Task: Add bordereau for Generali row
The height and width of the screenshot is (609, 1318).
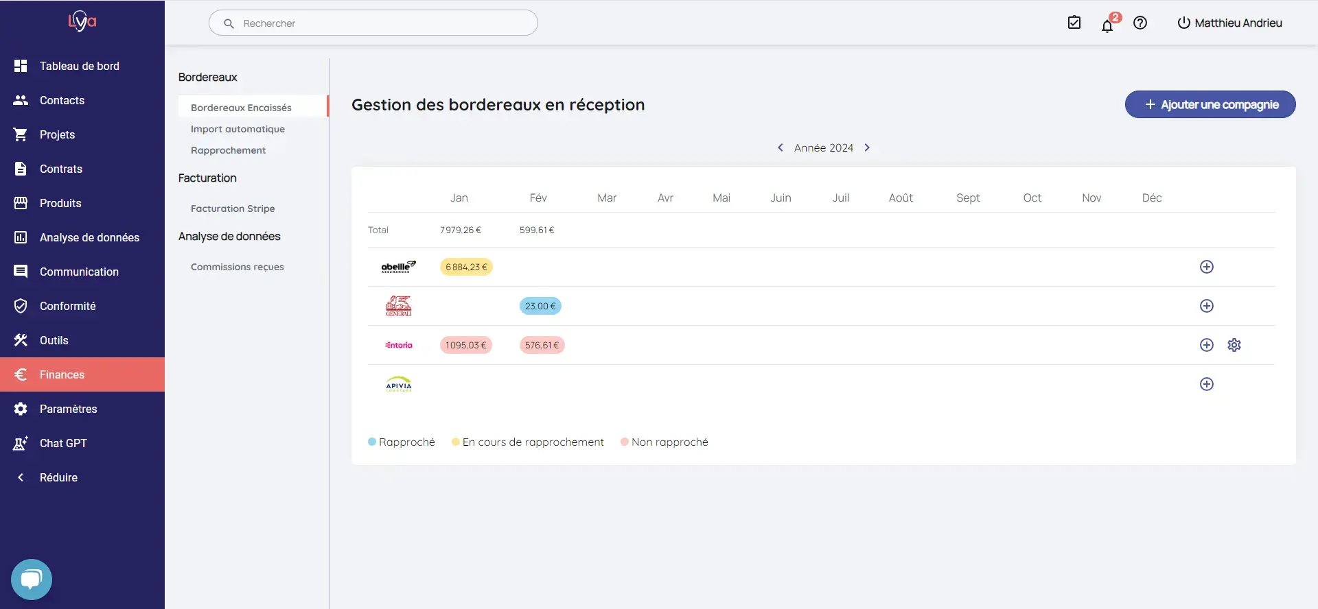Action: (1207, 306)
